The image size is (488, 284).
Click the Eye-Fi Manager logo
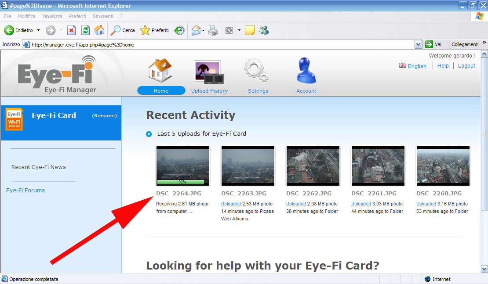tap(57, 75)
